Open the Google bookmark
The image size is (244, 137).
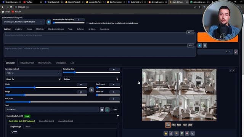click(6, 12)
